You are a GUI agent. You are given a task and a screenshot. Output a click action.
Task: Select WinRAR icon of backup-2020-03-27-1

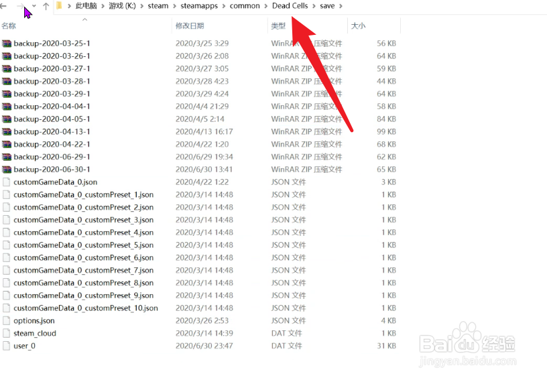click(7, 68)
